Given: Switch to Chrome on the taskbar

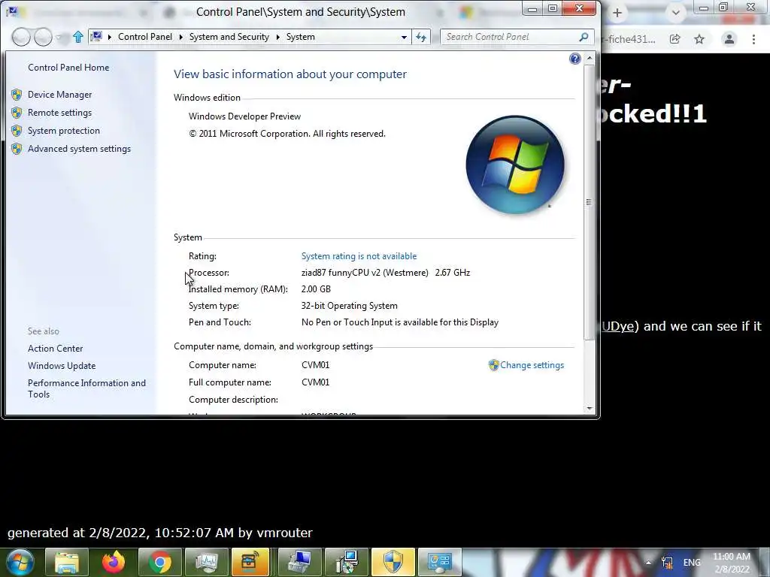Looking at the screenshot, I should [x=160, y=562].
